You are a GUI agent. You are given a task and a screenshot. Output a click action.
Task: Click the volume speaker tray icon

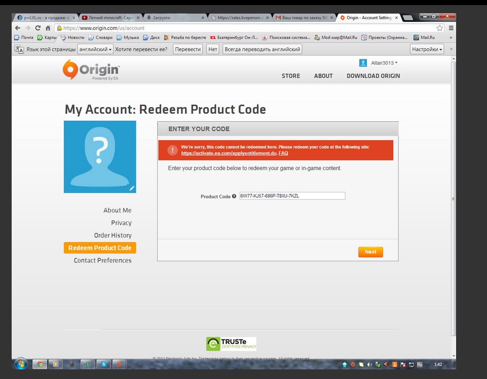click(x=369, y=364)
